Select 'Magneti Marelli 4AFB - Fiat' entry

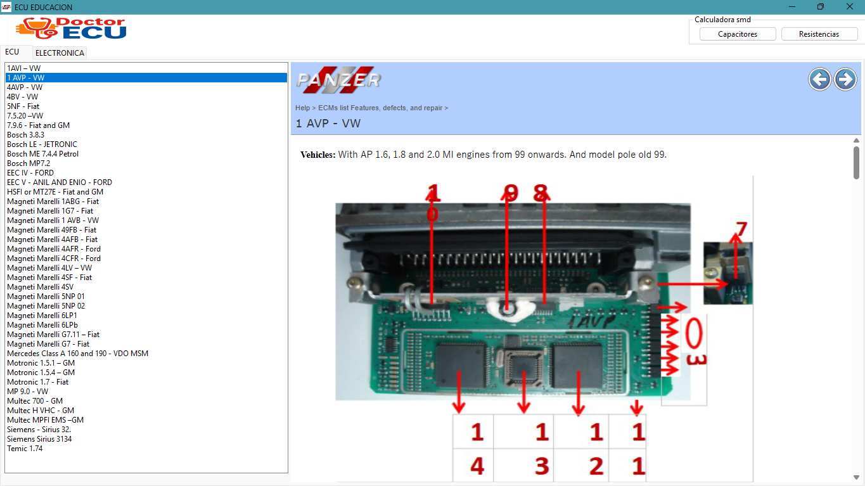coord(146,239)
